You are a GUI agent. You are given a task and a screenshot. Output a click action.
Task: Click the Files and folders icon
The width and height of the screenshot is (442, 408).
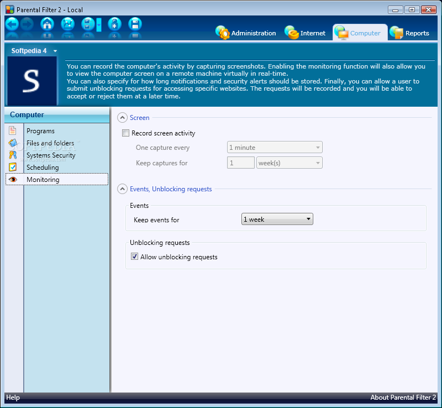pos(13,143)
